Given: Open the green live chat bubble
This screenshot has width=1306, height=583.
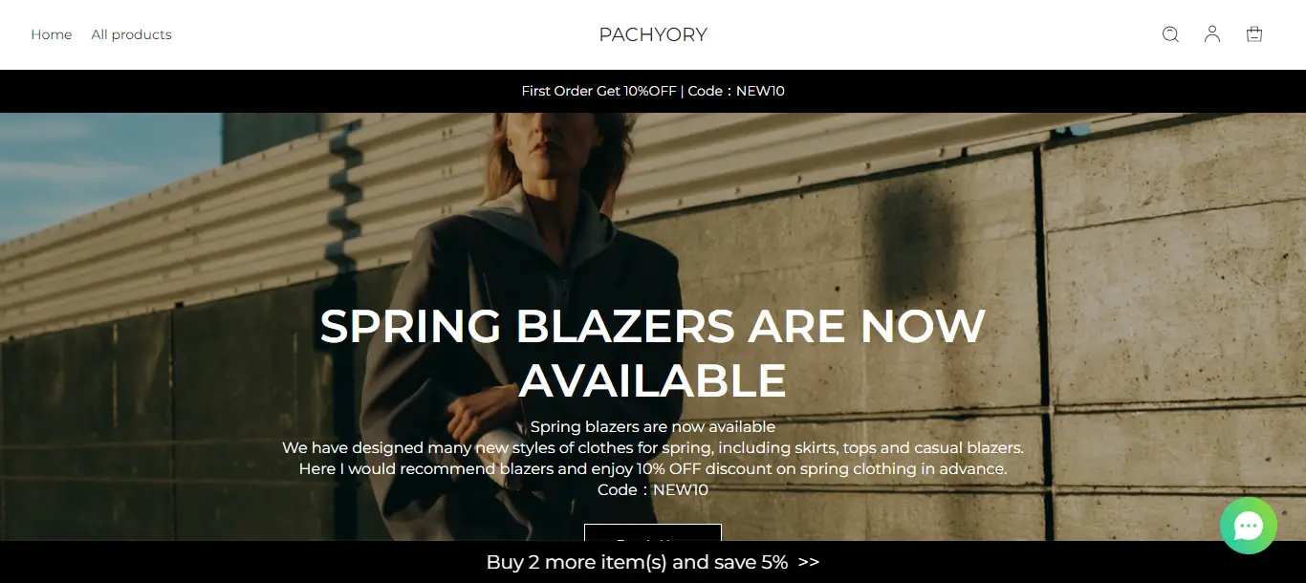Looking at the screenshot, I should (x=1249, y=526).
